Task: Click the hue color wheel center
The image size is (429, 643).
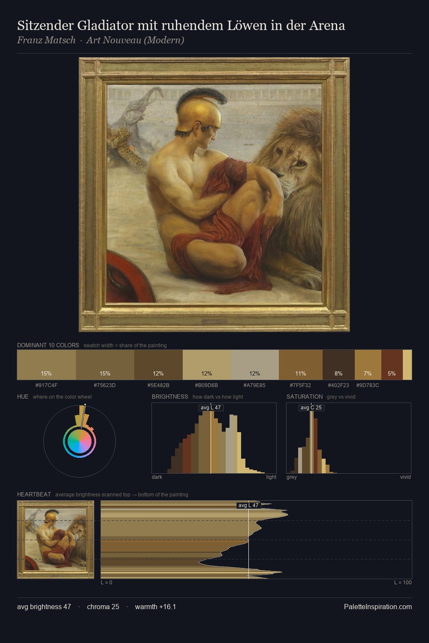Action: 79,441
